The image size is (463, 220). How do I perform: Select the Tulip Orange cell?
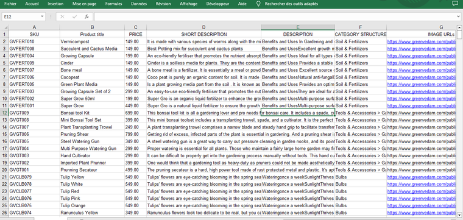click(92, 205)
